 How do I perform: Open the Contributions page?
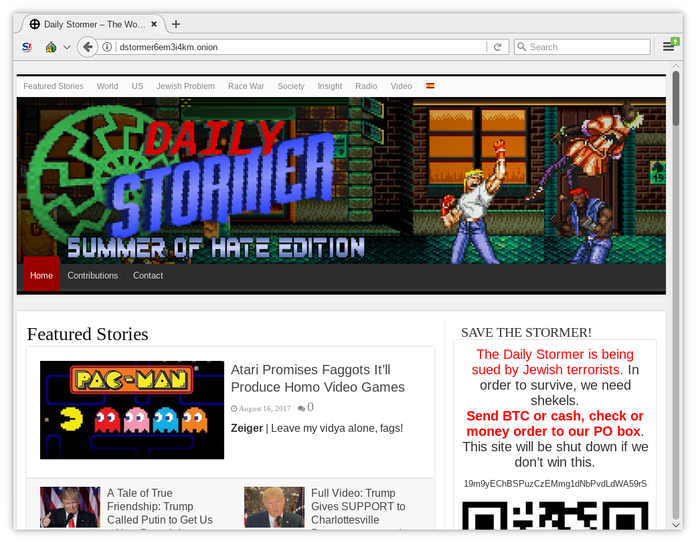pos(92,275)
